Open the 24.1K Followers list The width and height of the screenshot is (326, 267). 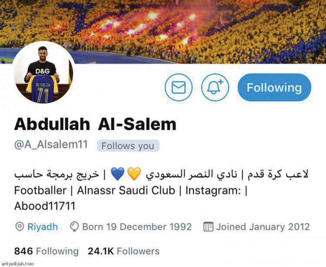coord(124,251)
